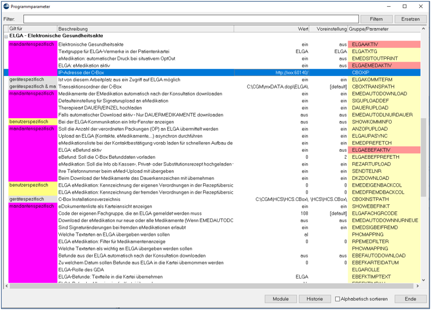
Task: Open the Historie button
Action: pos(315,299)
